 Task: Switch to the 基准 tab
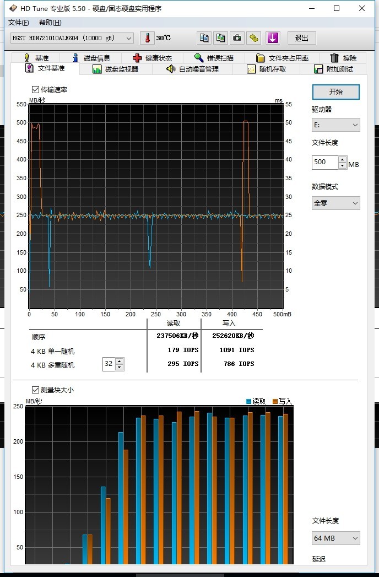coord(36,58)
